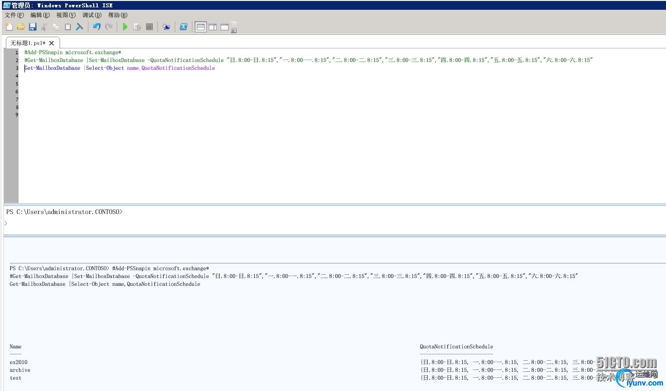Save the script with floppy disk icon

[x=33, y=27]
